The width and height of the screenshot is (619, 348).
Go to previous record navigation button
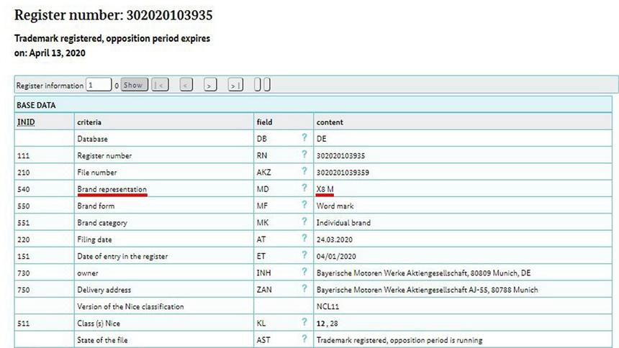coord(186,85)
